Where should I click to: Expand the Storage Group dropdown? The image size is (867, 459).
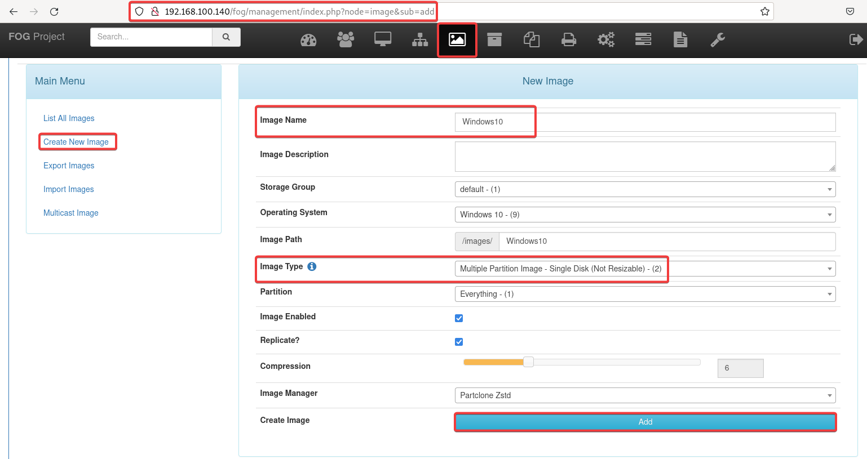[645, 189]
